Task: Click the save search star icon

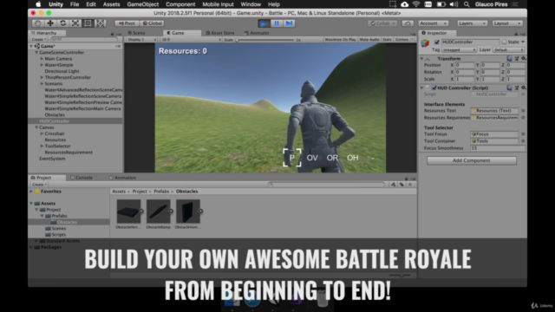Action: [410, 185]
